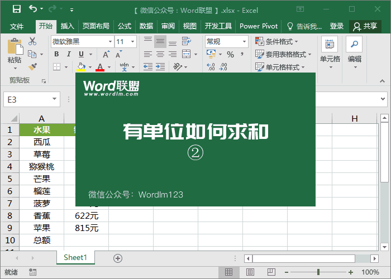Screen dimensions: 391x279
Task: Apply percent style
Action: [230, 54]
